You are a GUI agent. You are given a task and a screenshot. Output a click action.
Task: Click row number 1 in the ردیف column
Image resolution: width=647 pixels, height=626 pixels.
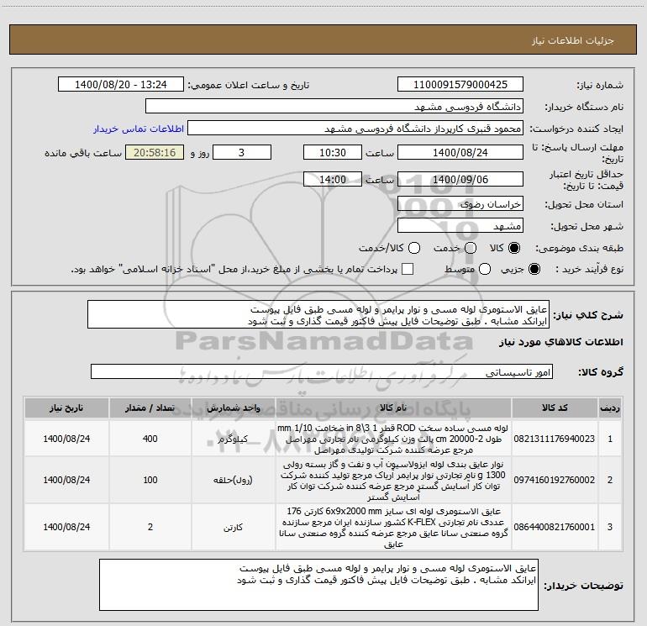[x=610, y=439]
